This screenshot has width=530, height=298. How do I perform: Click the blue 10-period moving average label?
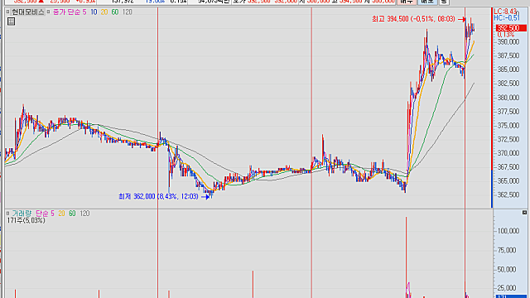pyautogui.click(x=94, y=12)
